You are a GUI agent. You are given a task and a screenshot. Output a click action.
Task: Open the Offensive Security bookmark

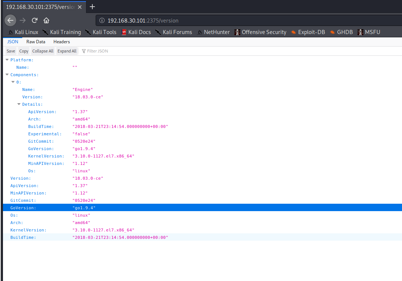pyautogui.click(x=260, y=32)
